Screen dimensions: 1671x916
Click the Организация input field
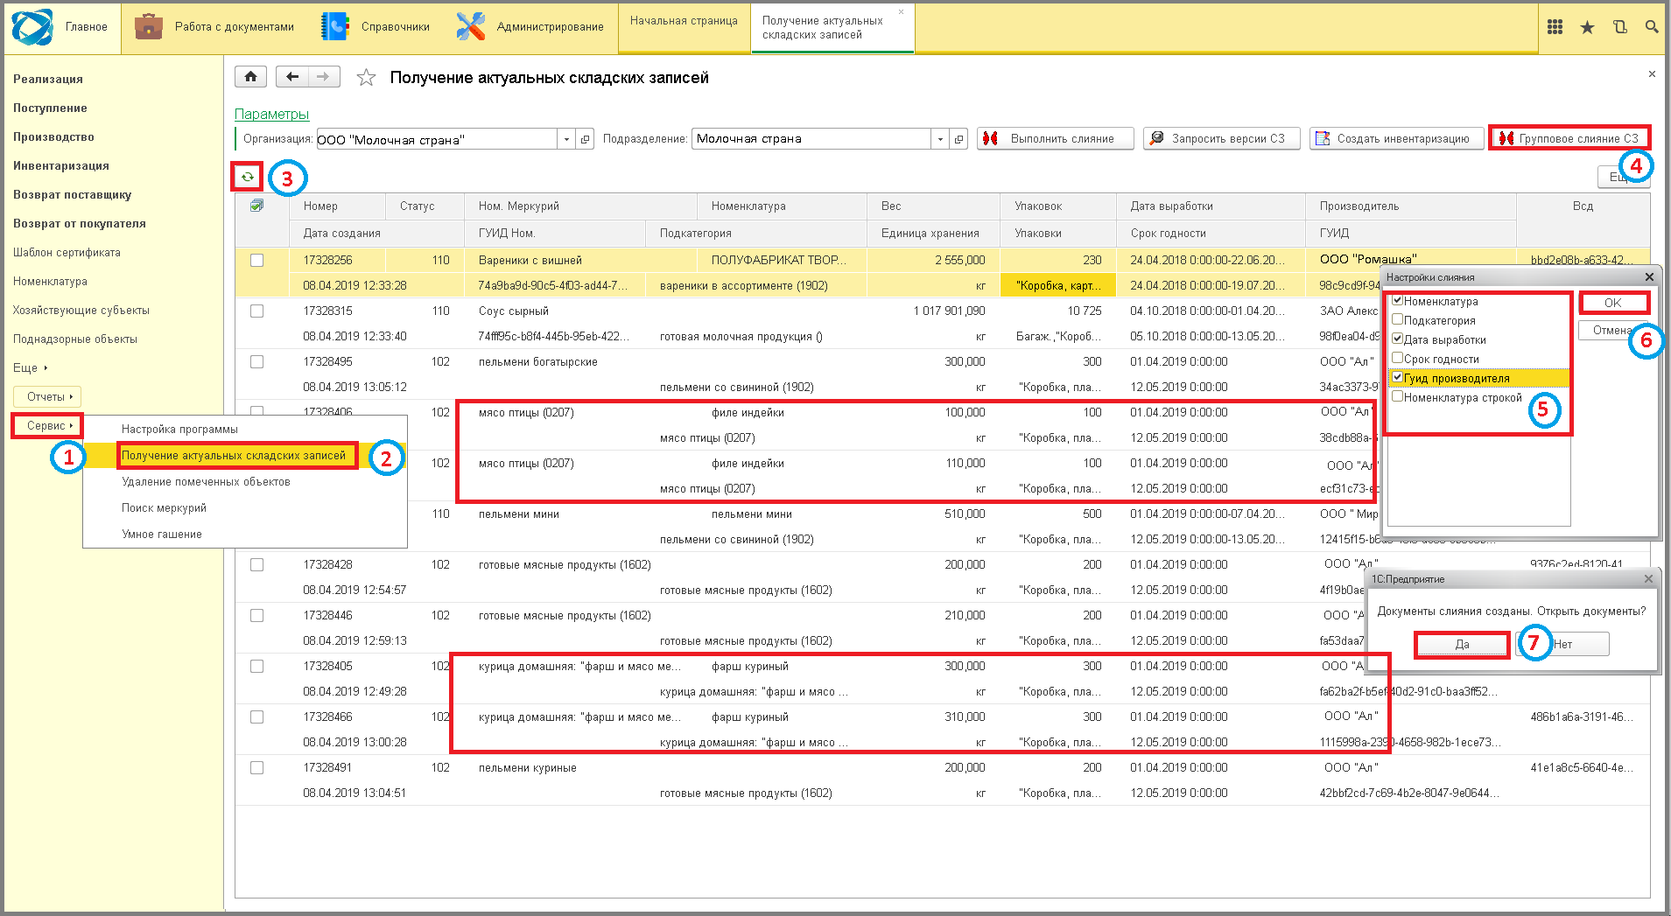[x=437, y=139]
